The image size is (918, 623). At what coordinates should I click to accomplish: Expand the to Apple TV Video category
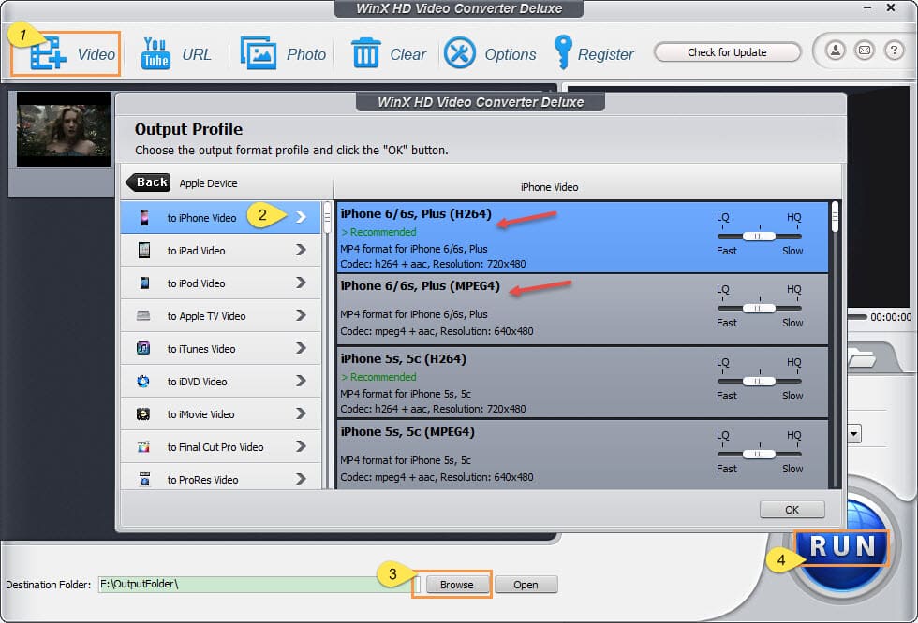301,315
